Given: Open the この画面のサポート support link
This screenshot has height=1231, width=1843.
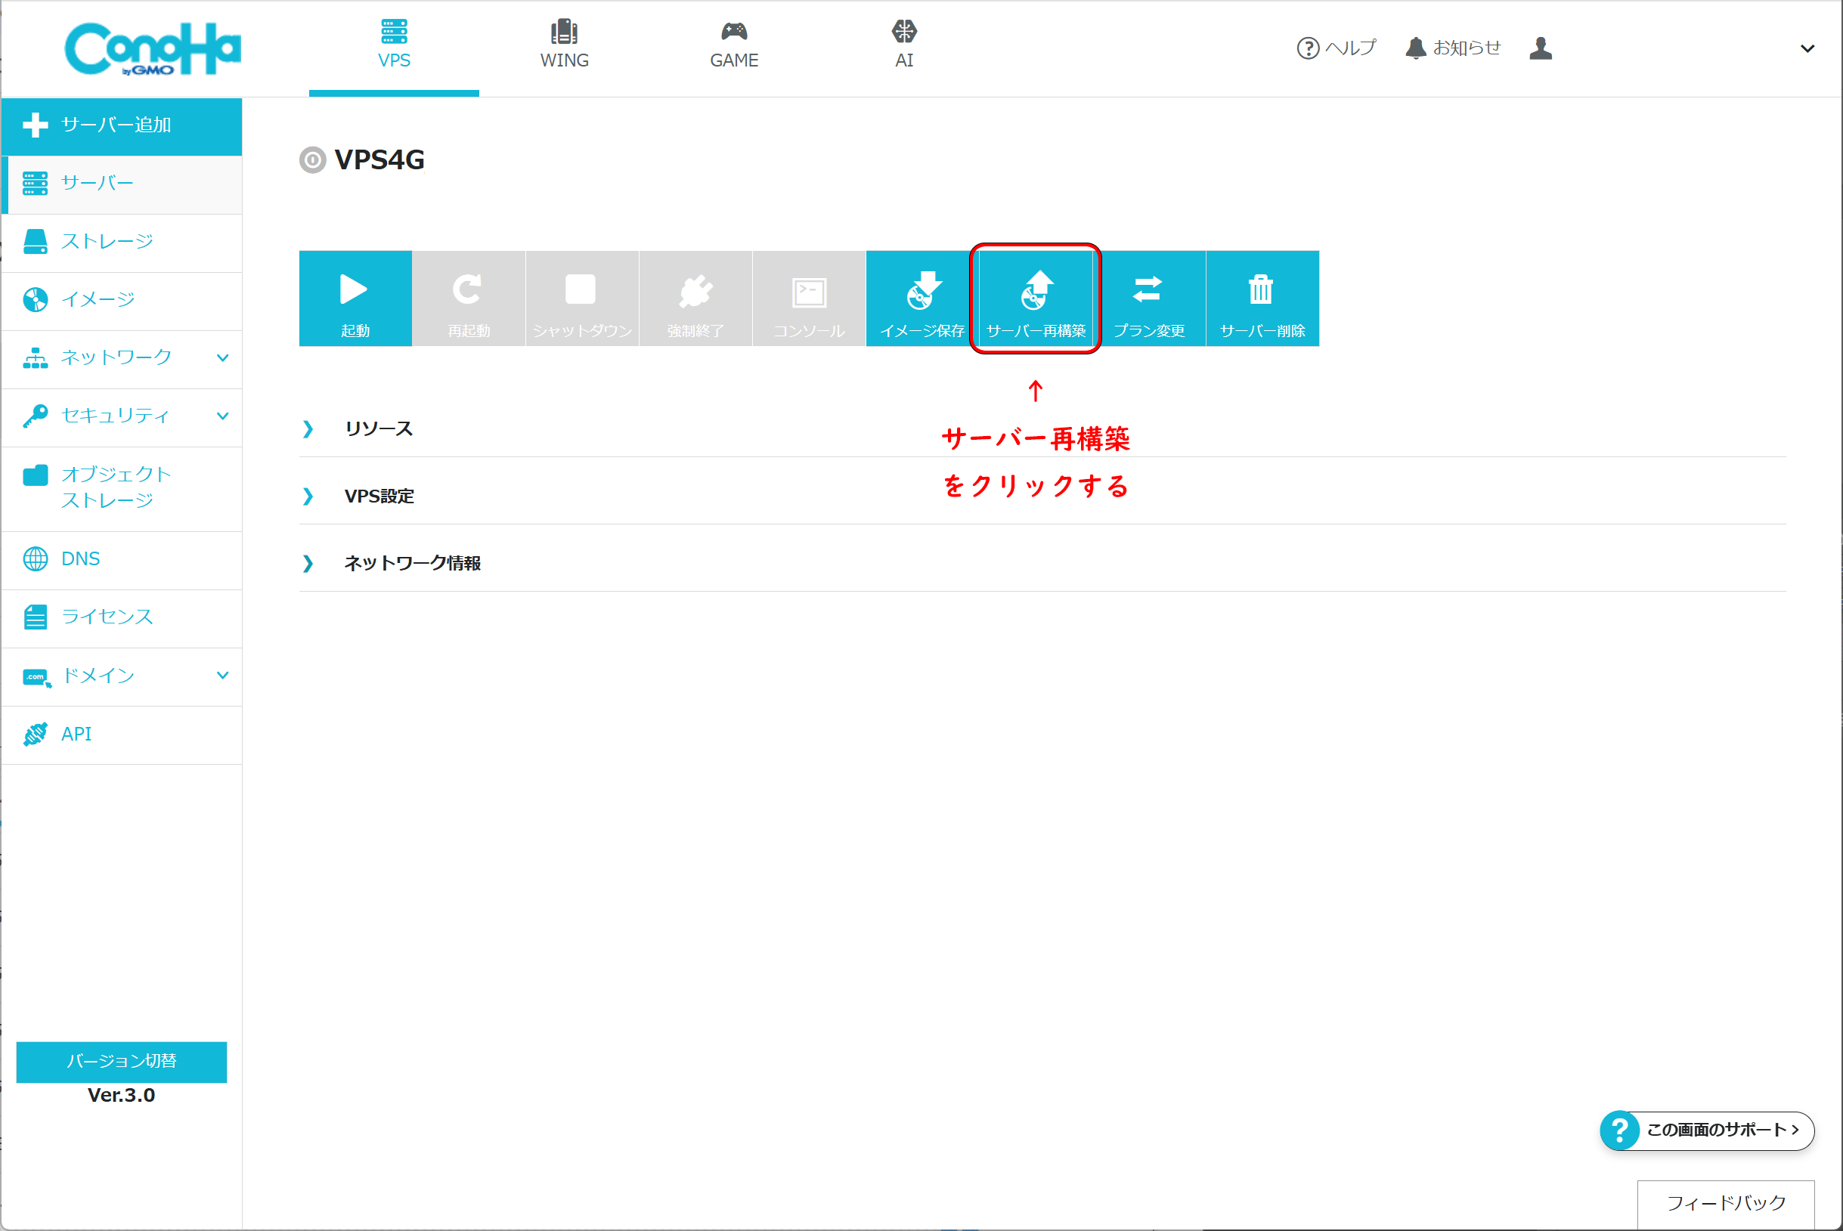Looking at the screenshot, I should point(1706,1130).
